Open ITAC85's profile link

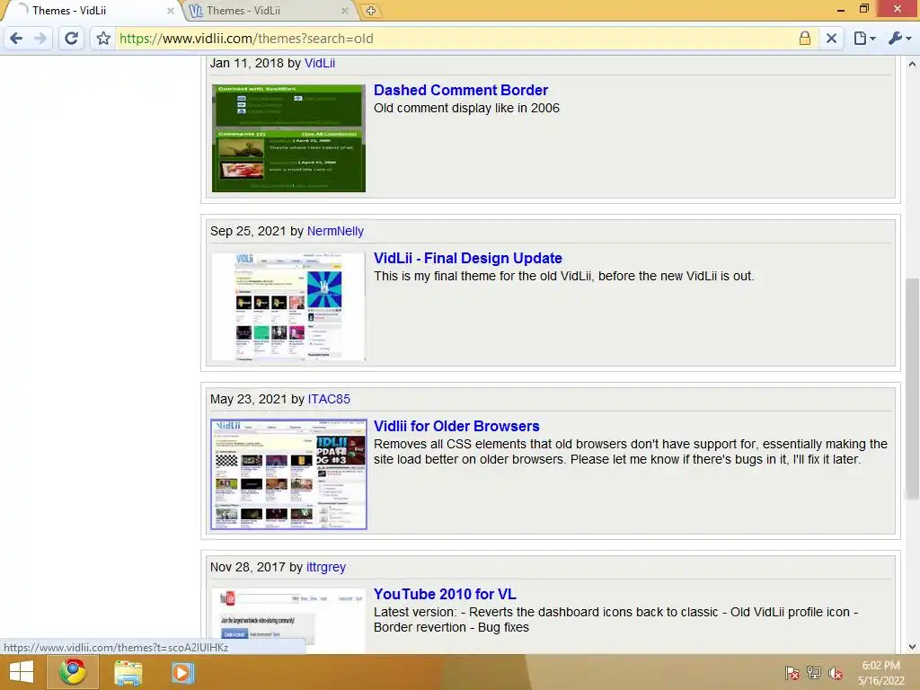point(329,399)
